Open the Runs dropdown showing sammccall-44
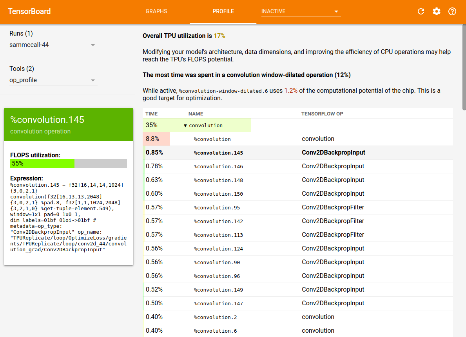 coord(53,45)
